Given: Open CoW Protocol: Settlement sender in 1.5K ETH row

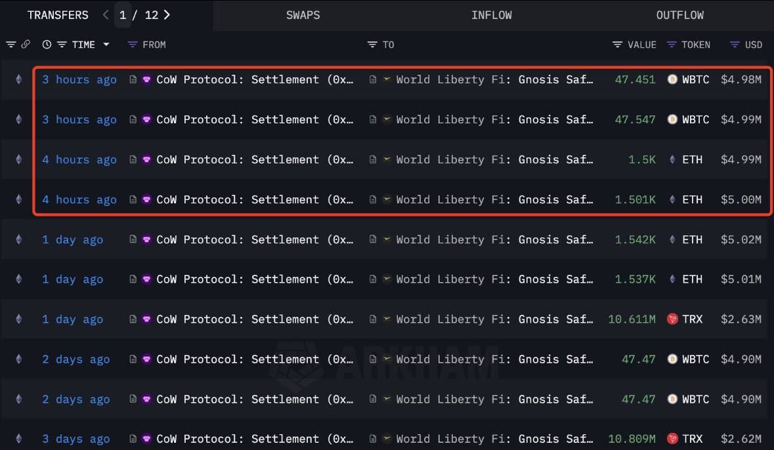Looking at the screenshot, I should [x=255, y=159].
